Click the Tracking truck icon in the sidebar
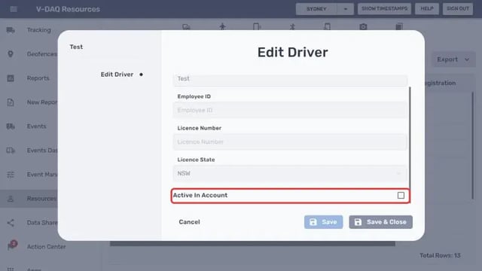482x271 pixels. tap(11, 30)
